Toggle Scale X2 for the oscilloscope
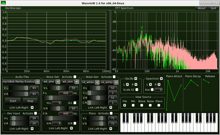This screenshot has height=135, width=220. 137,90
